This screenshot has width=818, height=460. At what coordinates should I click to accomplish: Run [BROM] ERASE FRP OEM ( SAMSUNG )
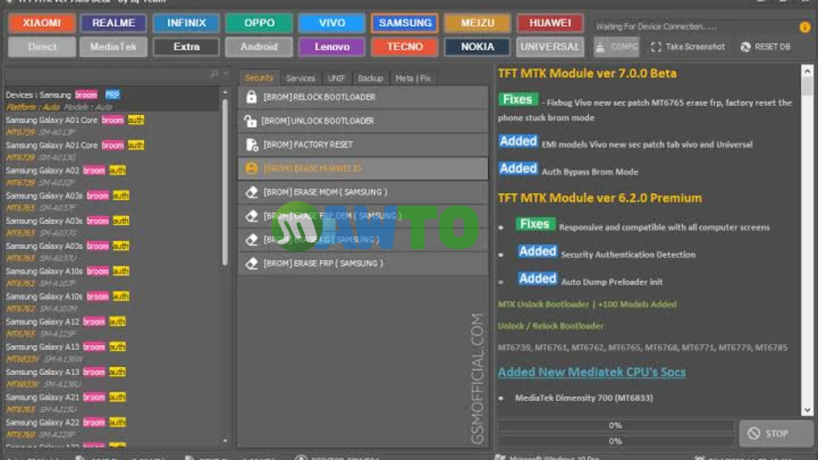[x=362, y=216]
